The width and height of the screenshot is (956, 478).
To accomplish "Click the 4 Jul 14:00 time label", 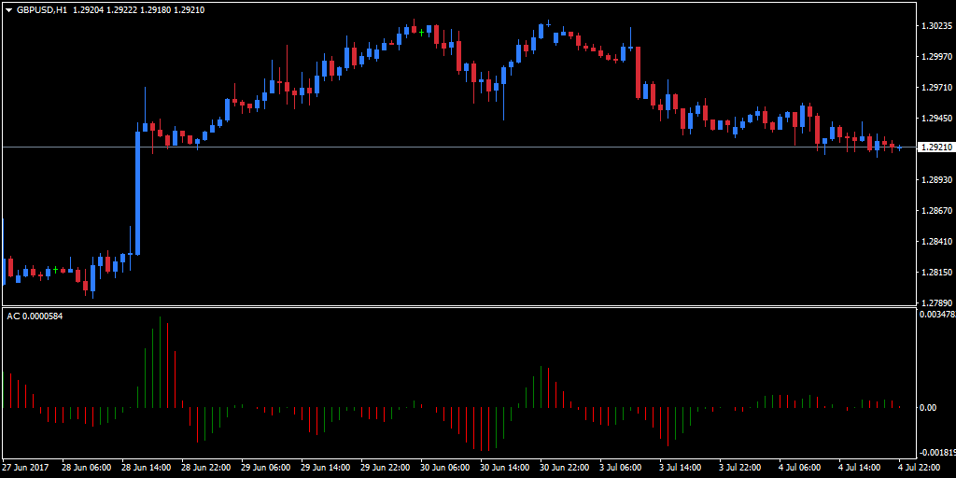I will click(861, 468).
